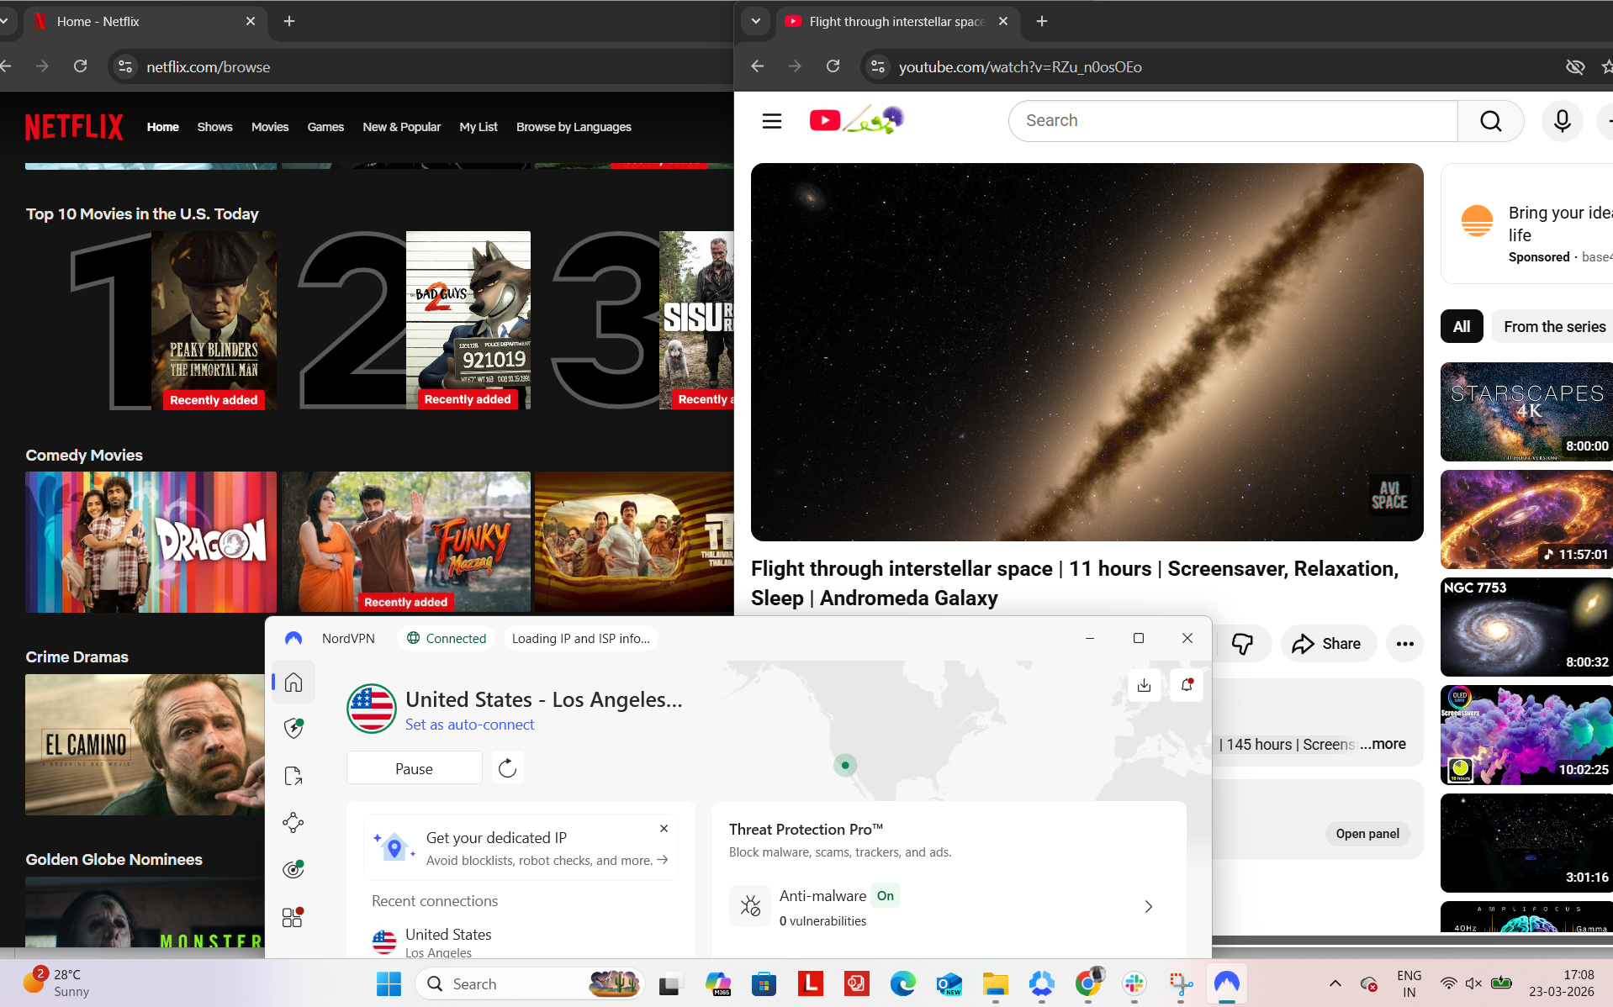
Task: Click NordVPN taskbar icon
Action: click(1226, 983)
